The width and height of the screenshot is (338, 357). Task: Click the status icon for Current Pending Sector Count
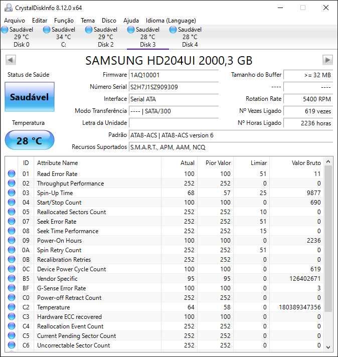[x=12, y=335]
